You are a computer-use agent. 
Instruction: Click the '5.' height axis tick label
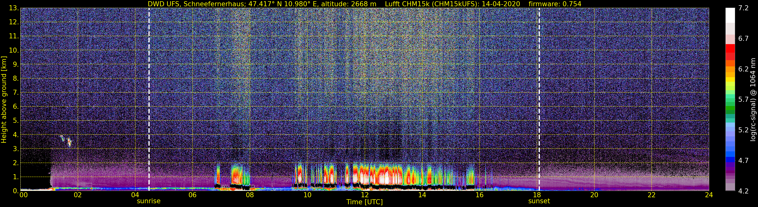tap(16, 121)
